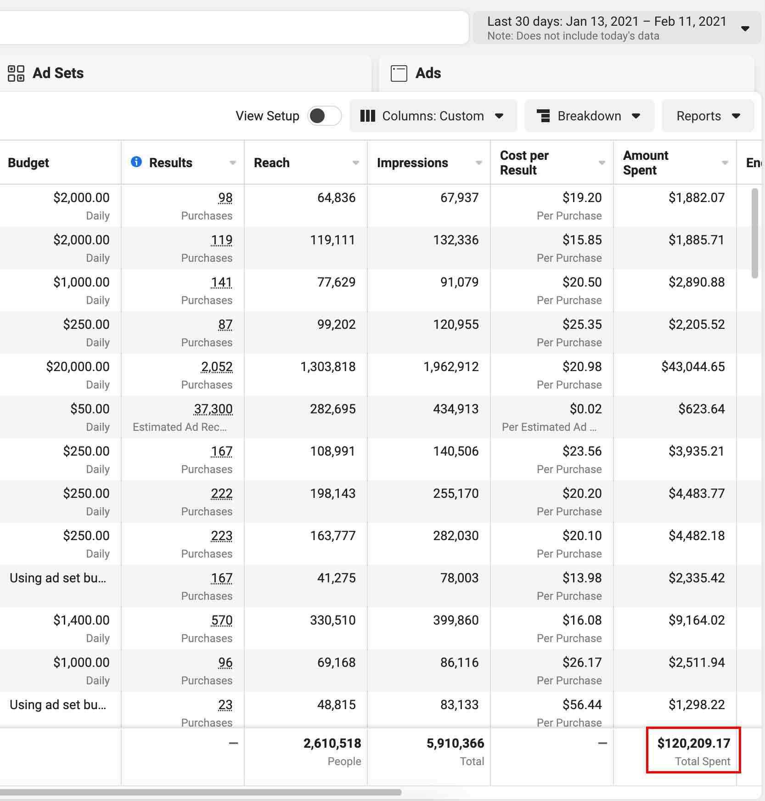Click the Results info icon
765x801 pixels.
tap(136, 162)
